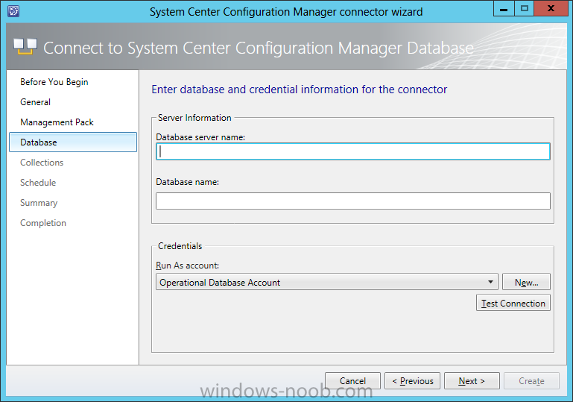Go back with the Previous button
This screenshot has height=402, width=573.
[x=413, y=381]
